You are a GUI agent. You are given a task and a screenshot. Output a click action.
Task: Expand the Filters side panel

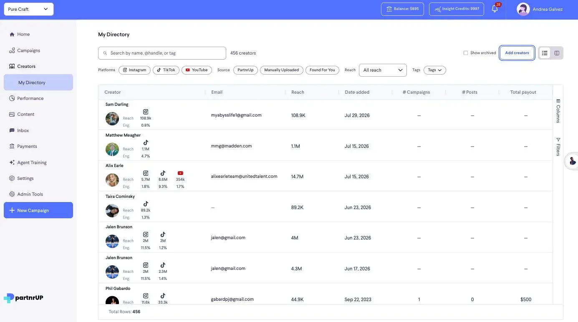pyautogui.click(x=558, y=147)
